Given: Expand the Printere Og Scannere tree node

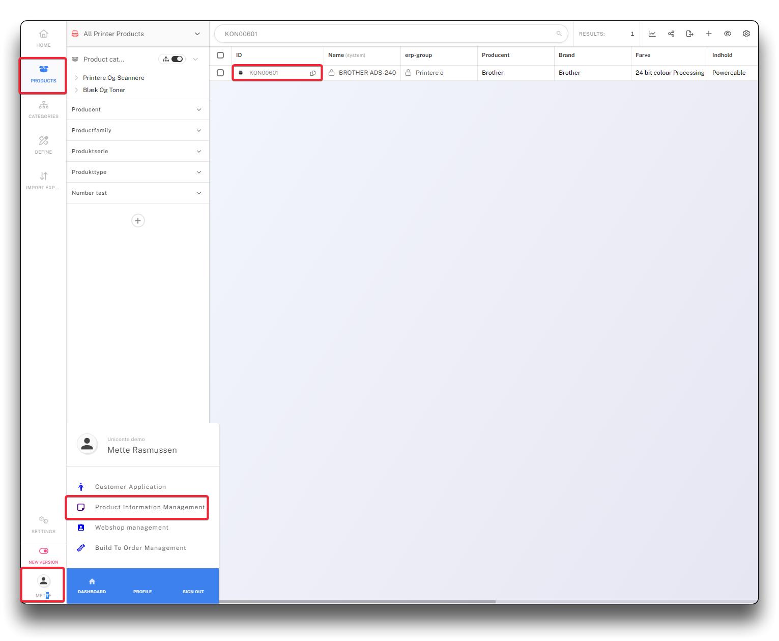Looking at the screenshot, I should point(76,78).
